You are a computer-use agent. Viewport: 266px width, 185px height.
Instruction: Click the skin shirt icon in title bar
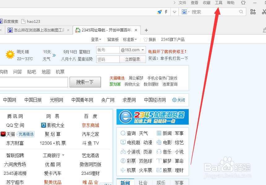coord(243,3)
